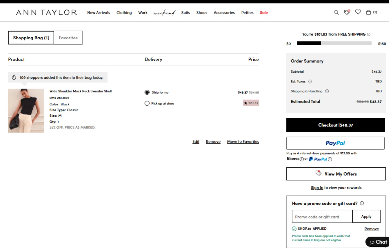Open the Chat widget
This screenshot has width=389, height=248.
tap(378, 242)
